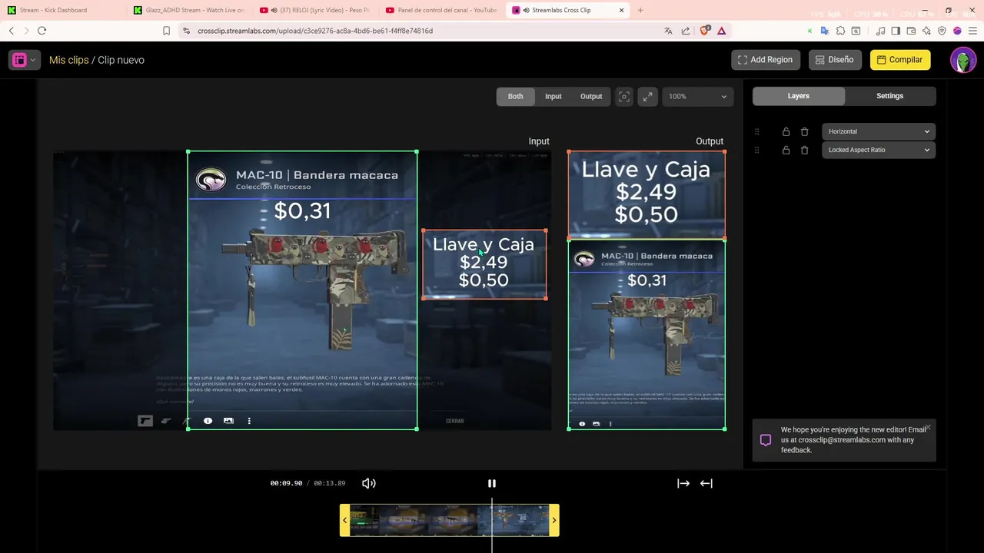The height and width of the screenshot is (553, 984).
Task: Click the crossclip.streamlabs.com address bar
Action: (x=315, y=31)
